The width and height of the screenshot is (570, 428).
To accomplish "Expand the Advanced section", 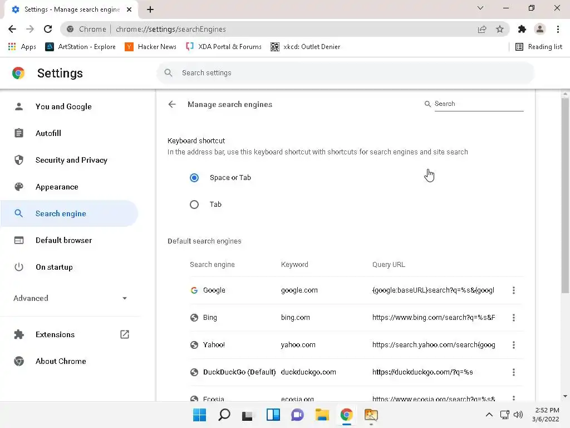I will pos(70,299).
